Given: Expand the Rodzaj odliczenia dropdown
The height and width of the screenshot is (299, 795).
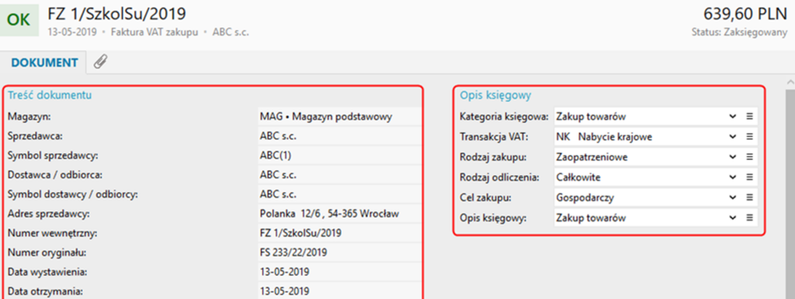Looking at the screenshot, I should pos(732,177).
